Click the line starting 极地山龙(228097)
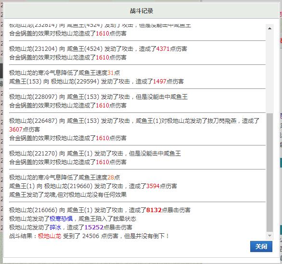 click(98, 97)
